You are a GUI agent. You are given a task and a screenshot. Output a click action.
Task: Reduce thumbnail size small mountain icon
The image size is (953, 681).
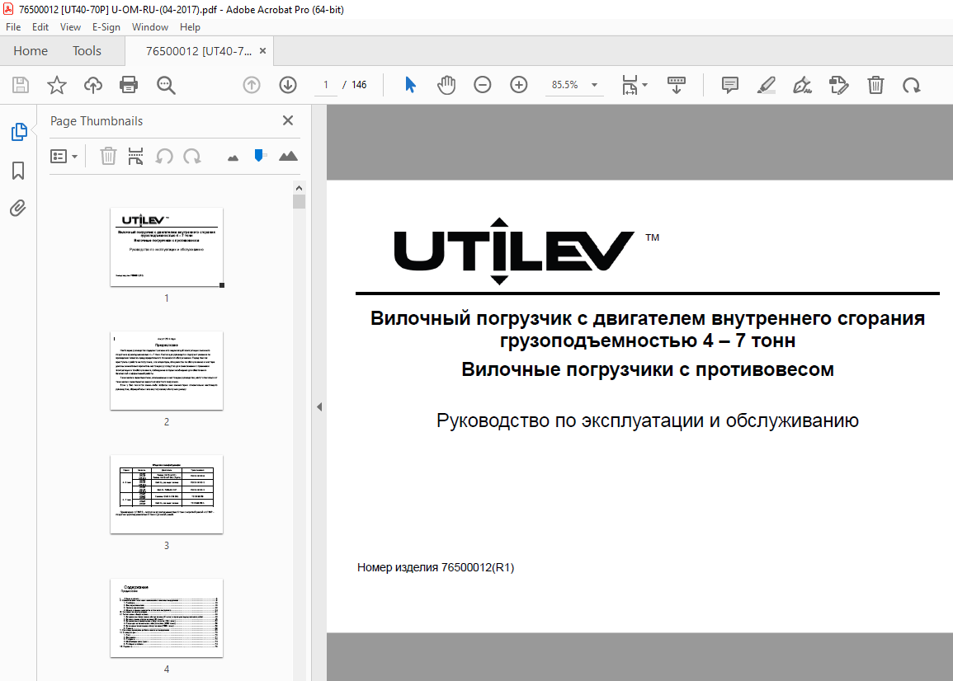pos(233,158)
